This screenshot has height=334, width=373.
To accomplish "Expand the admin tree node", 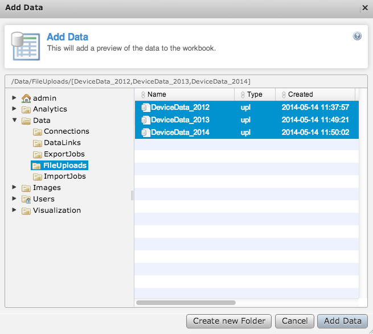I will 14,97.
